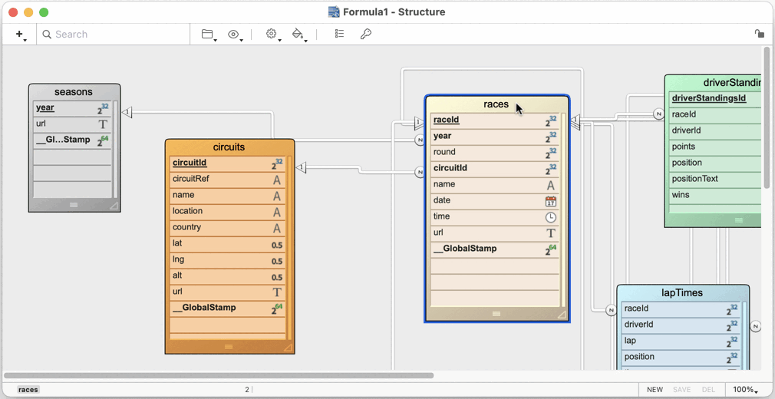Select driverId field in lapTimes table
This screenshot has width=775, height=399.
point(681,325)
